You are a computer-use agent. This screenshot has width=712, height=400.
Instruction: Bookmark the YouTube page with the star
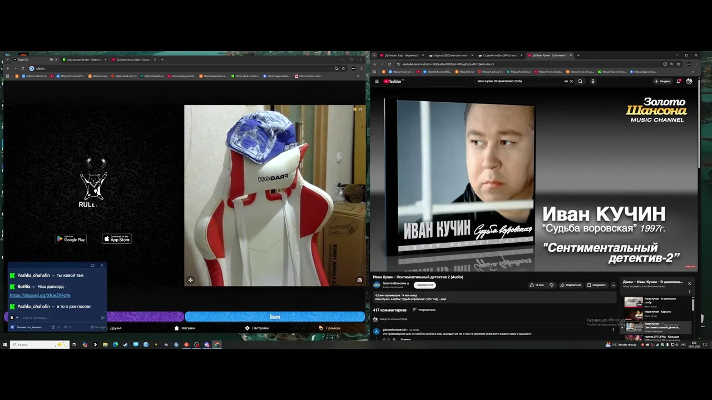point(678,64)
